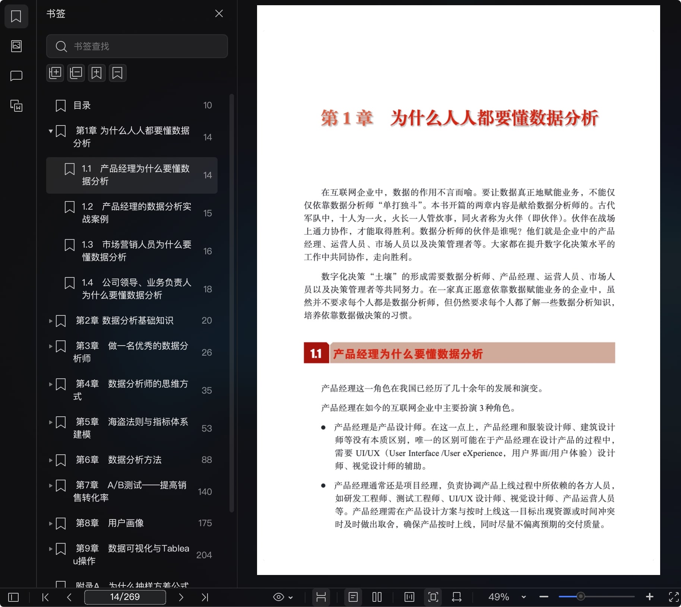Click the collapse all bookmarks icon
This screenshot has width=681, height=607.
76,73
